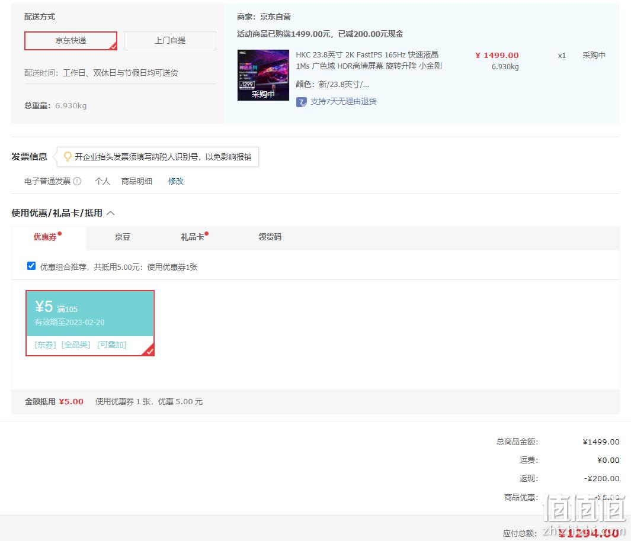Screen dimensions: 631x541
Task: Click the 配送时间 delivery time text
Action: coord(101,73)
